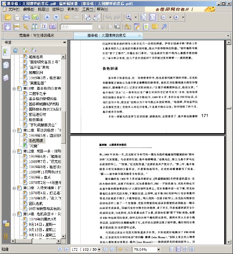
Task: Switch to continuous facing layout in status bar
Action: pyautogui.click(x=192, y=249)
